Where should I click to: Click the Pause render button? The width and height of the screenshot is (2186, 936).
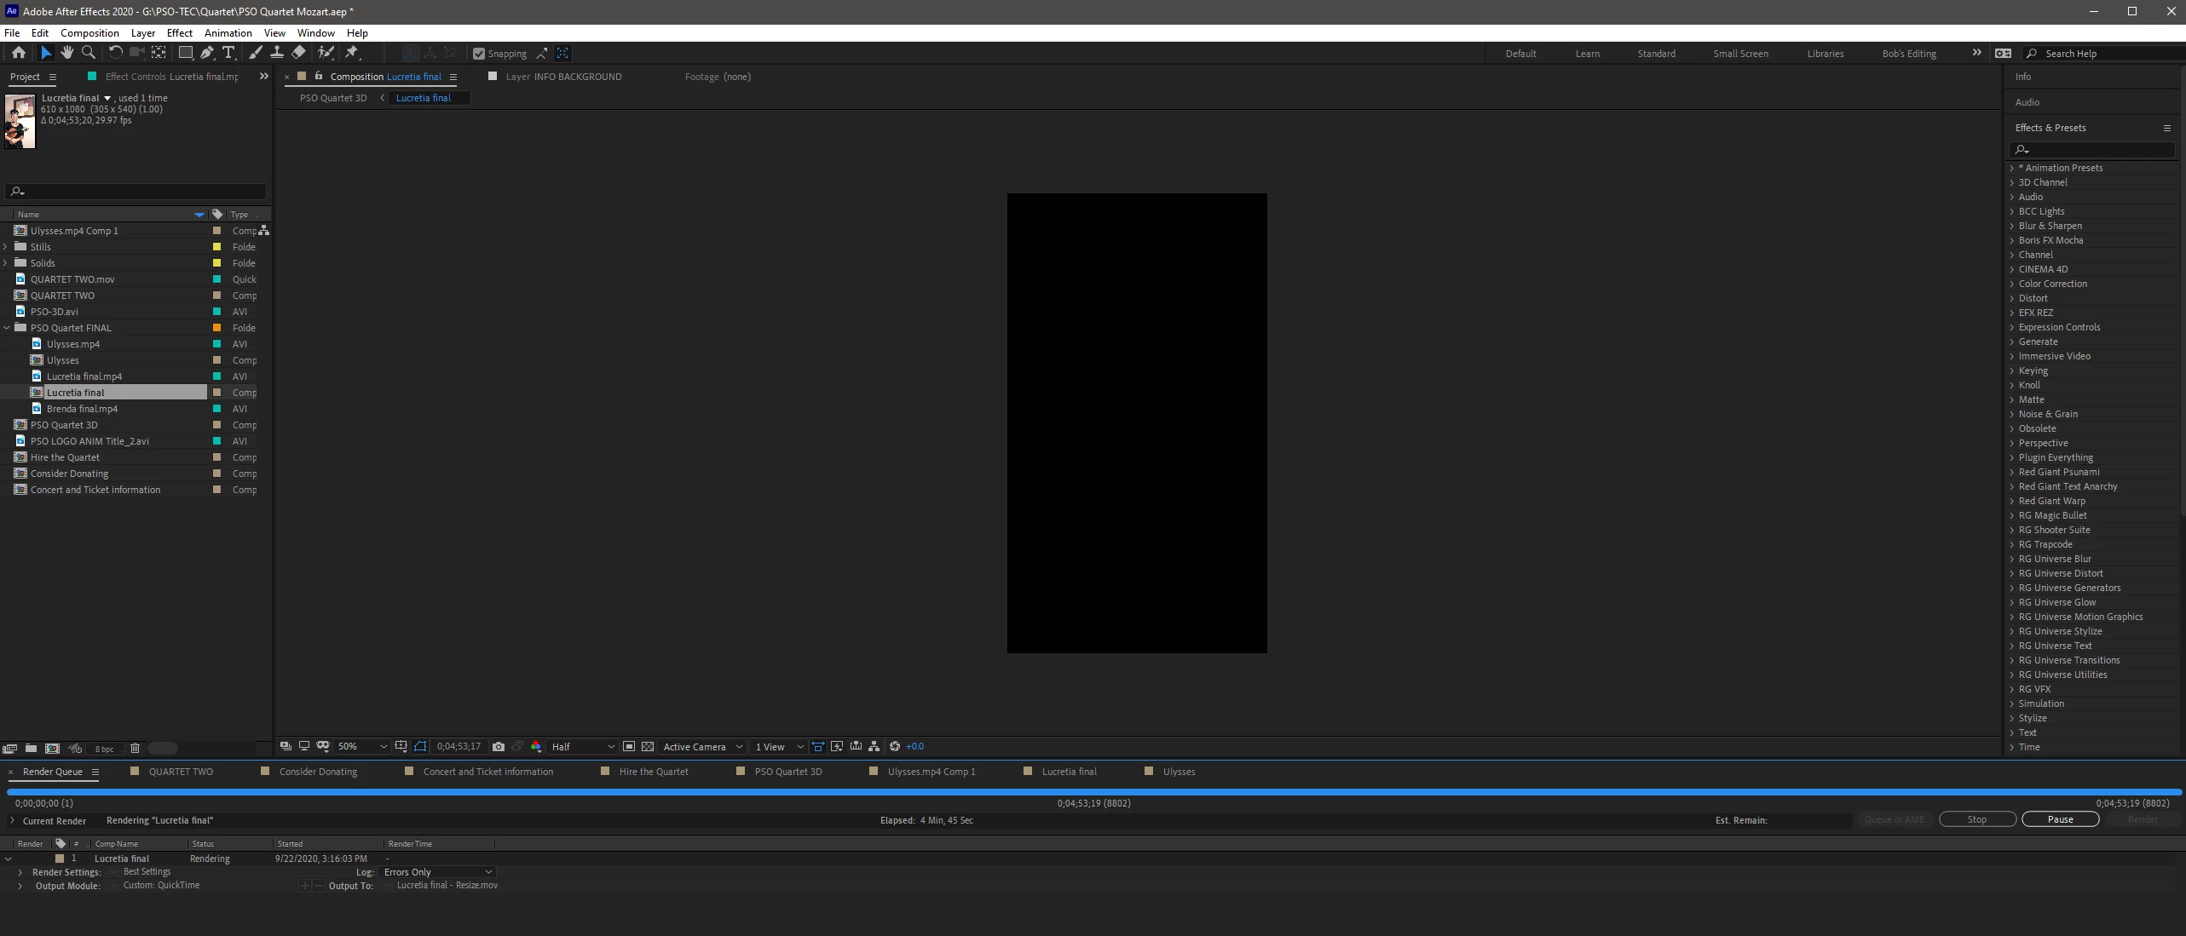[x=2060, y=819]
